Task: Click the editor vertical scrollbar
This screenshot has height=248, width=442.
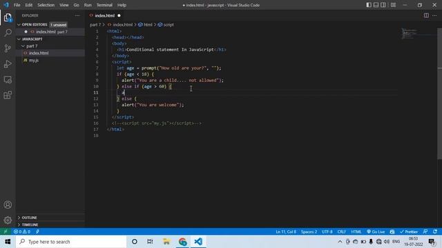Action: click(x=439, y=93)
